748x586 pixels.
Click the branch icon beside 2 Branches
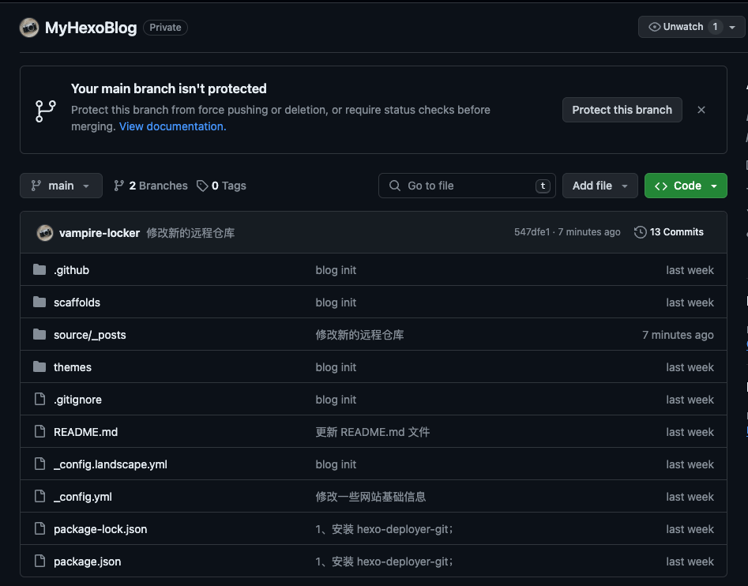click(118, 186)
